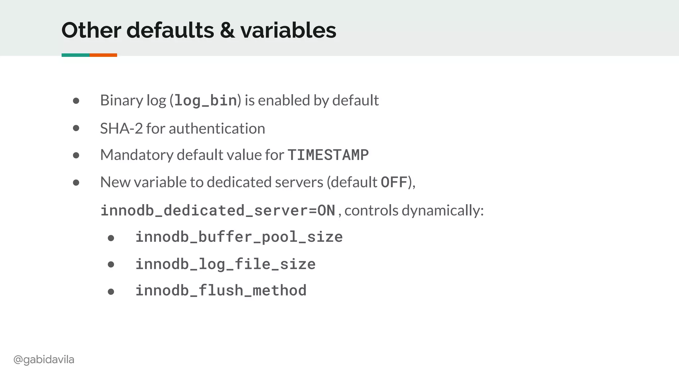Click the bullet beside "innodb_flush_method"
The image size is (679, 381).
tap(111, 291)
